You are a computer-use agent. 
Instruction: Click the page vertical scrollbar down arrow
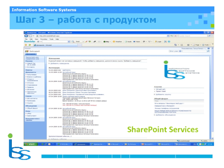coord(213,138)
